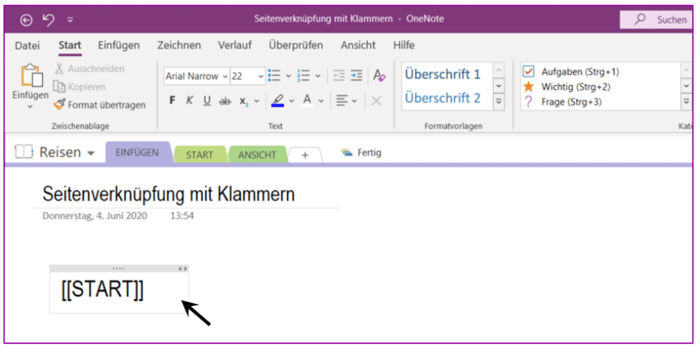Apply blue text highlight color
Screen dimensions: 697x348
coord(278,101)
